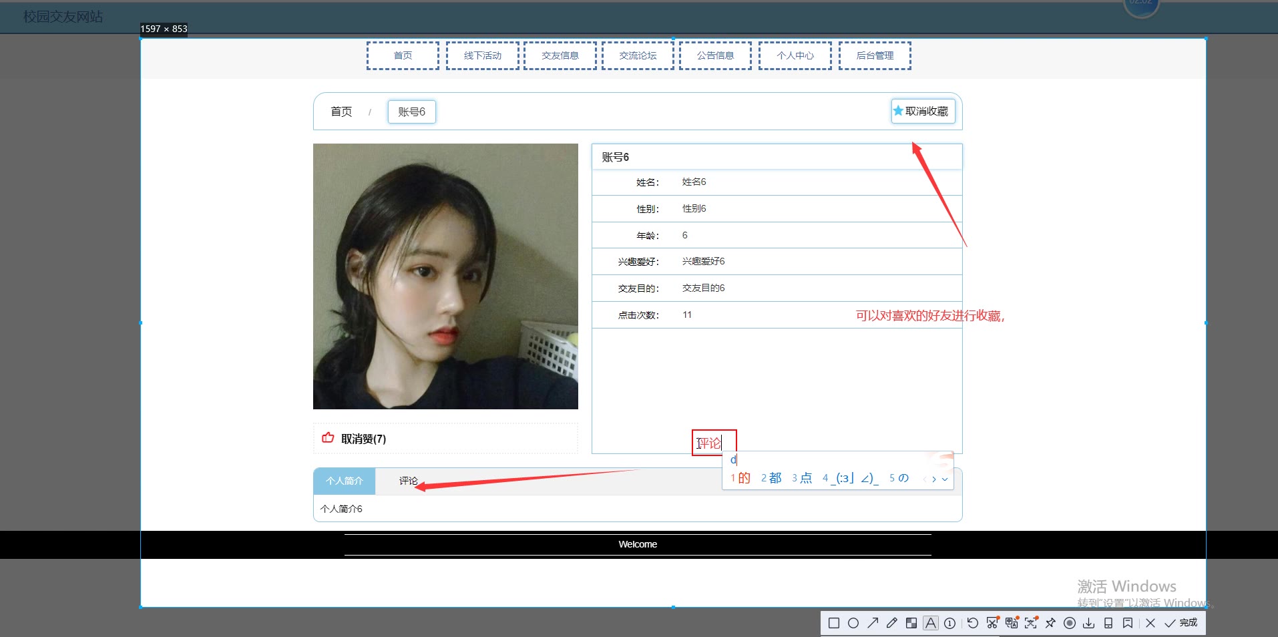Choose IME emoticon candidate 4

click(850, 478)
